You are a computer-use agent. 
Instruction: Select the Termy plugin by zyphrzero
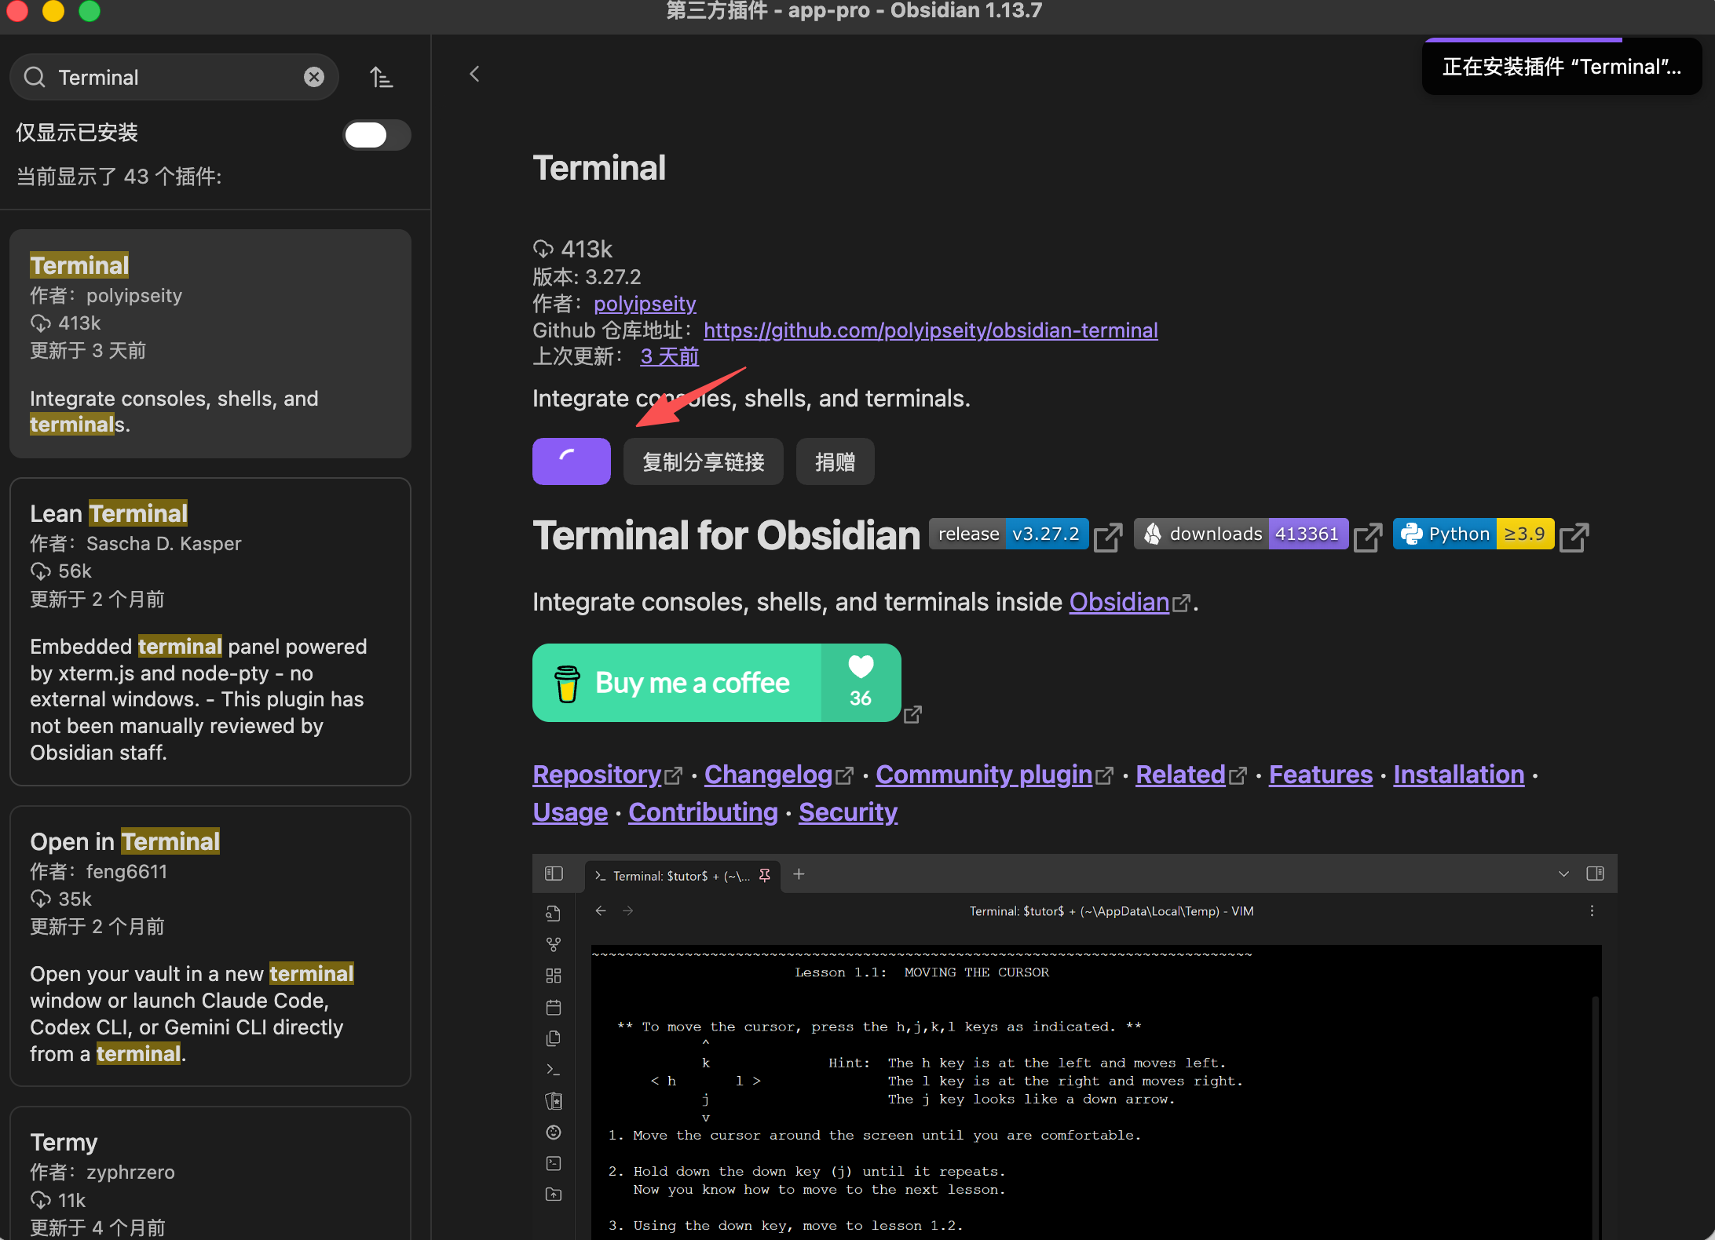[210, 1174]
